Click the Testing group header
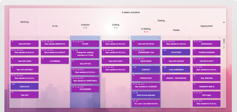Viewport: 237px width, 112px height. (161, 21)
